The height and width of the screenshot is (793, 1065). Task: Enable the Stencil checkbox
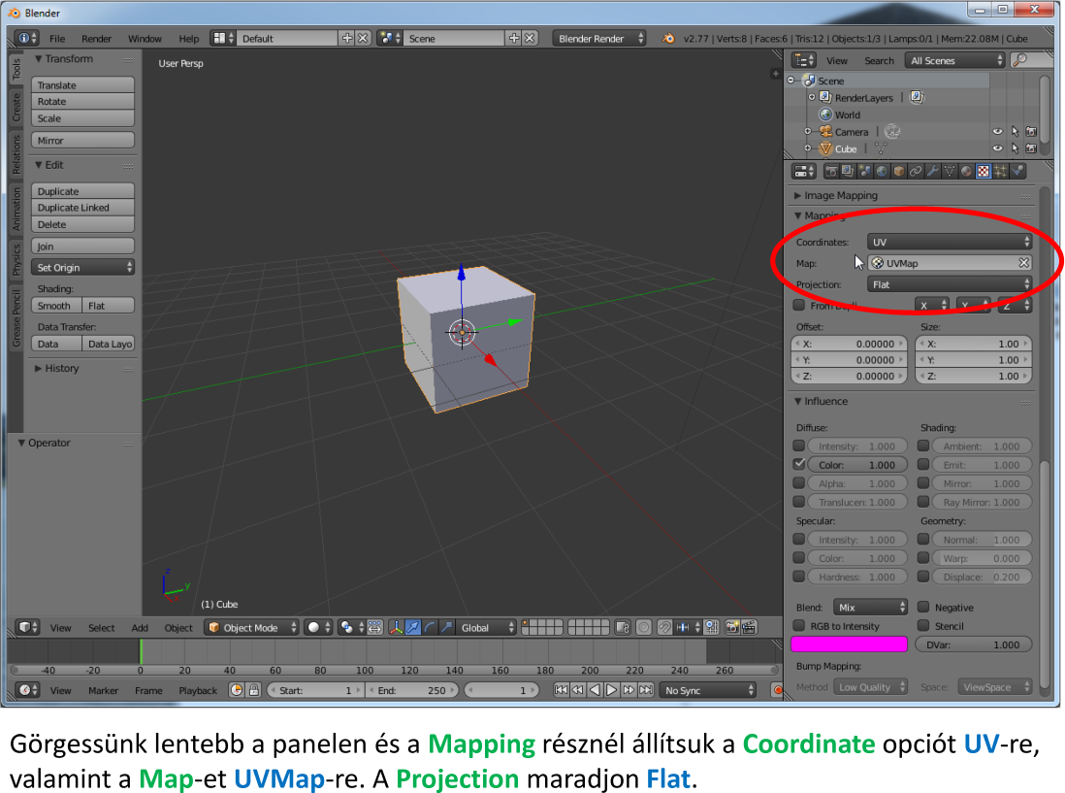pos(923,626)
